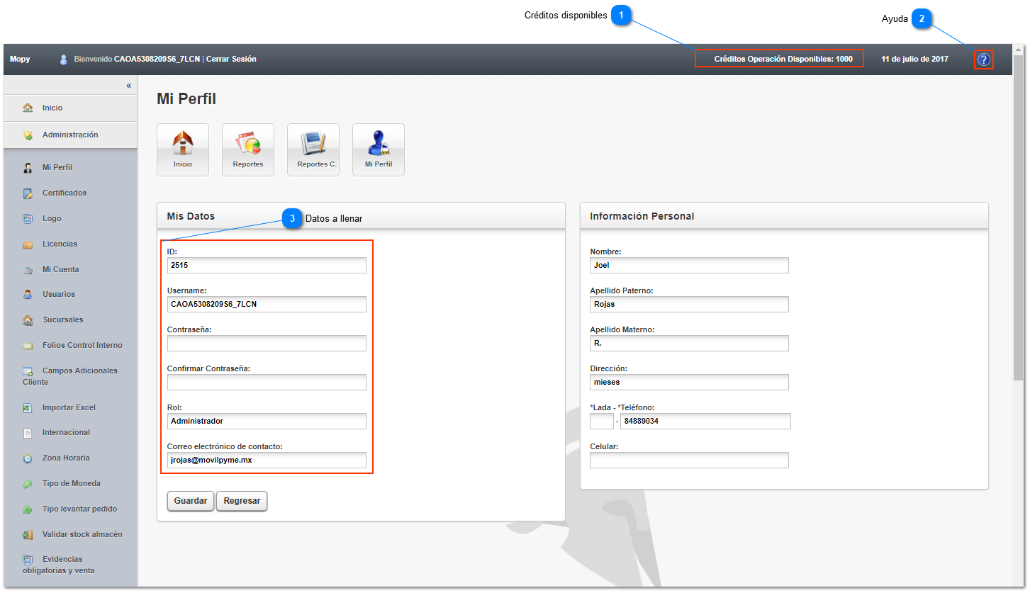The height and width of the screenshot is (593, 1030).
Task: Select Inicio in the sidebar menu
Action: click(70, 108)
